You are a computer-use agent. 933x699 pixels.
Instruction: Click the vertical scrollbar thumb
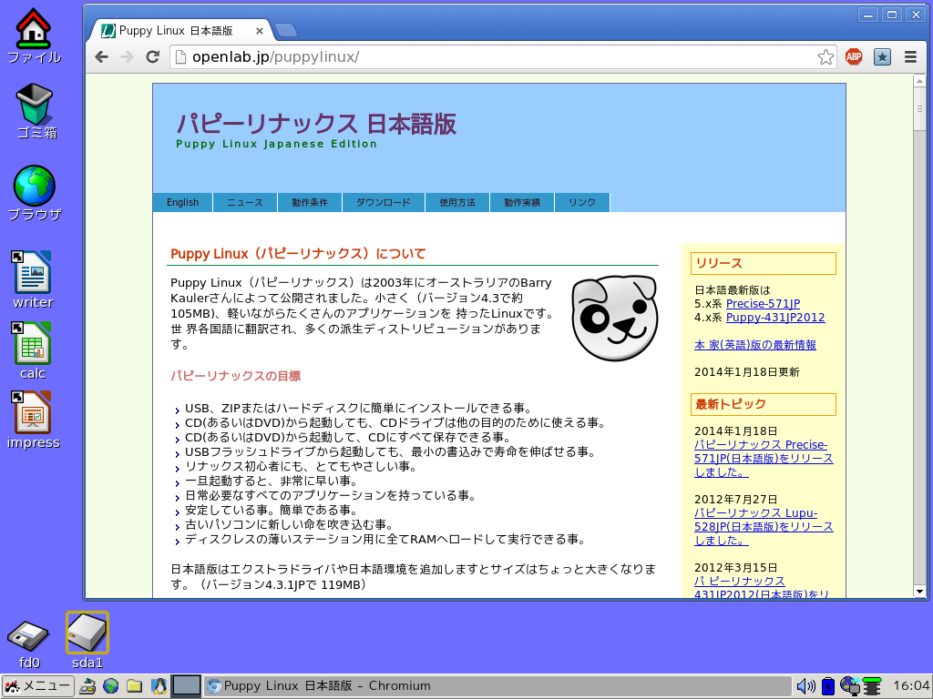(x=919, y=109)
